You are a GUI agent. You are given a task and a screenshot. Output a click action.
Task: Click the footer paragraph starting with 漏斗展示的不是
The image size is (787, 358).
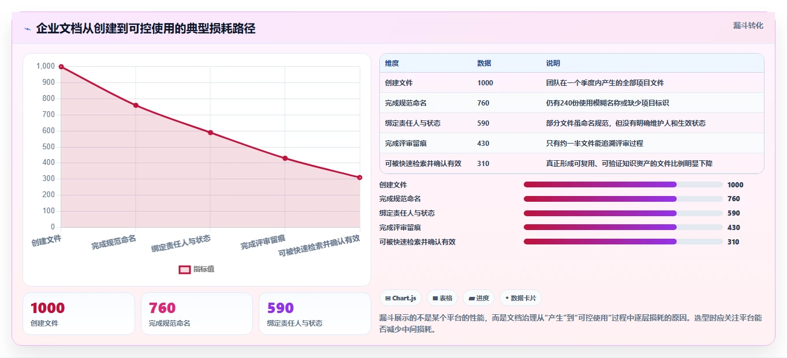(x=571, y=324)
